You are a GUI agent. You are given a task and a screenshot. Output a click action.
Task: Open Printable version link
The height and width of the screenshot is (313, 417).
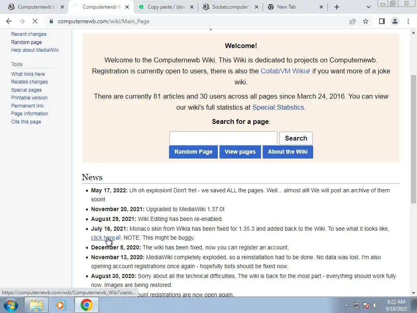click(29, 98)
